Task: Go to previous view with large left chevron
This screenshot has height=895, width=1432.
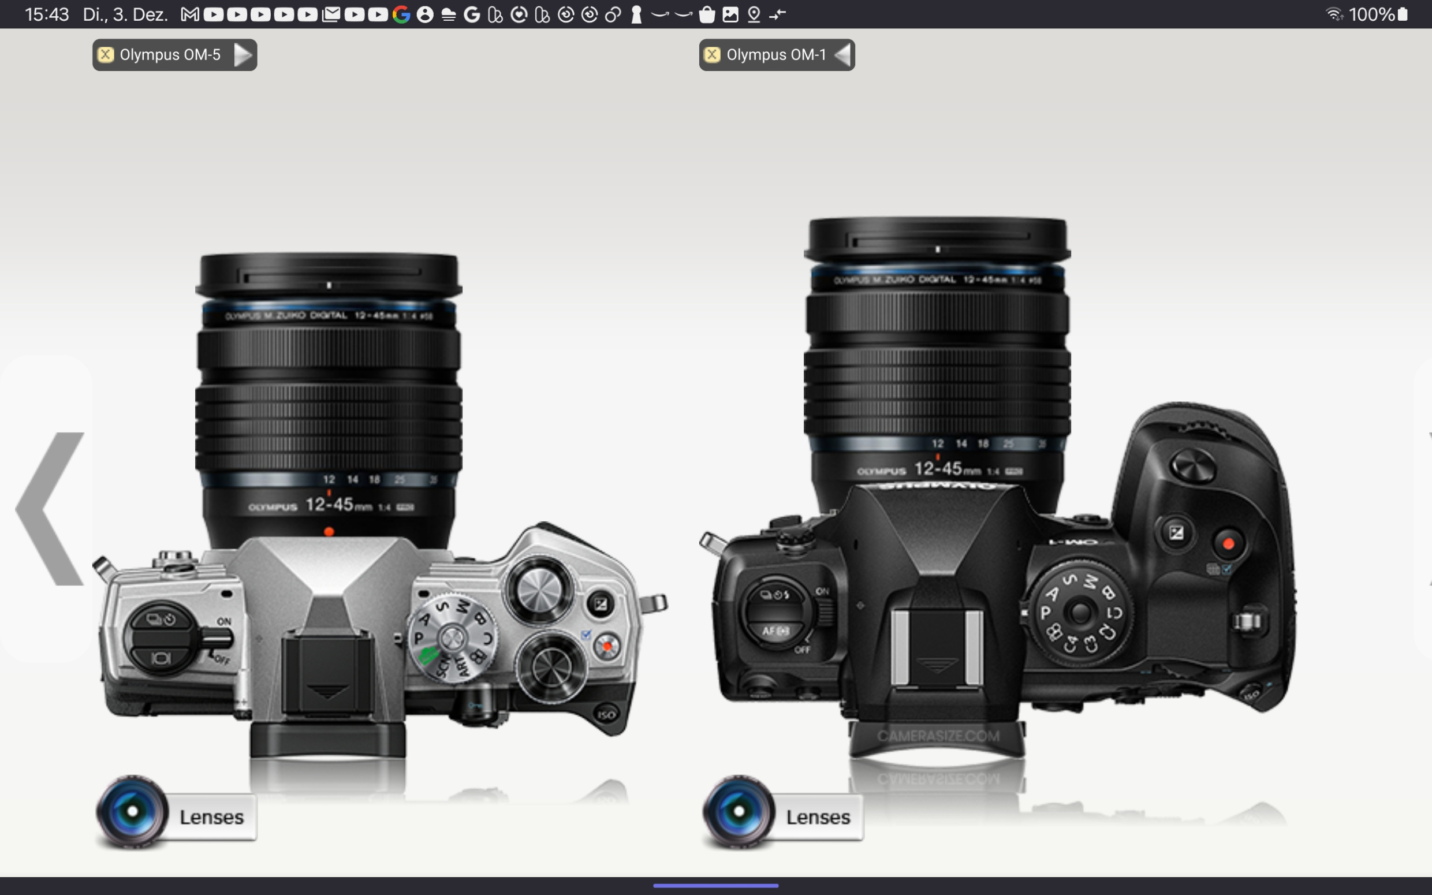Action: (x=51, y=509)
